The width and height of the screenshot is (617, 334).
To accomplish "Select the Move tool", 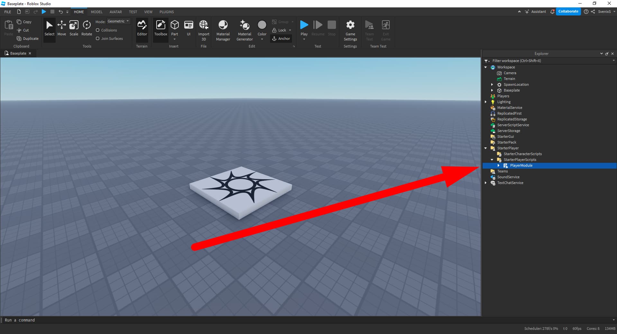I will (61, 29).
